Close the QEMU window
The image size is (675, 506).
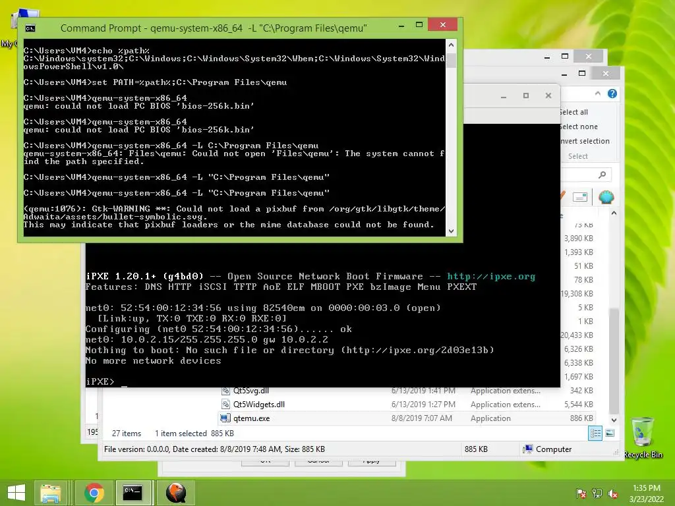[x=548, y=96]
